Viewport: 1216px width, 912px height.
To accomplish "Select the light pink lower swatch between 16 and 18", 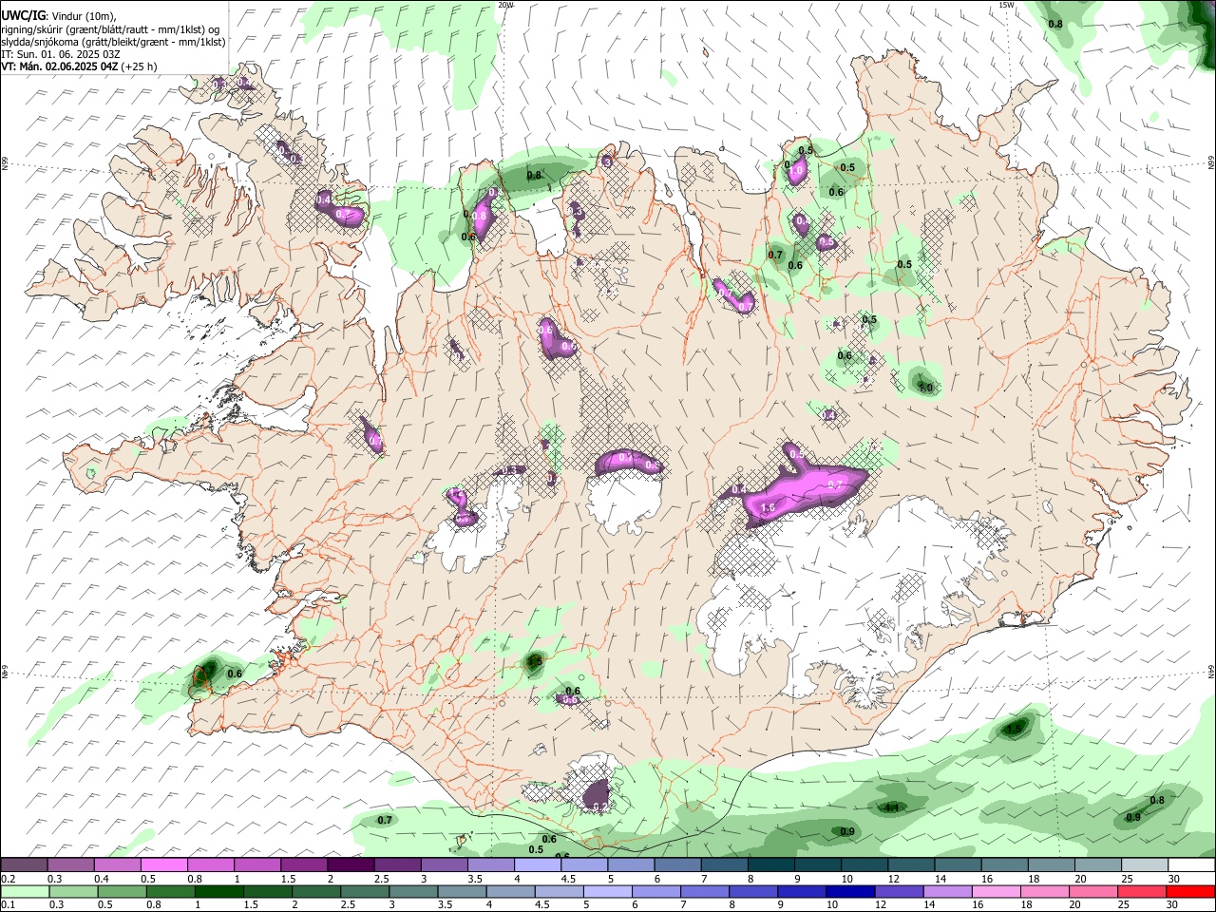I will 995,891.
